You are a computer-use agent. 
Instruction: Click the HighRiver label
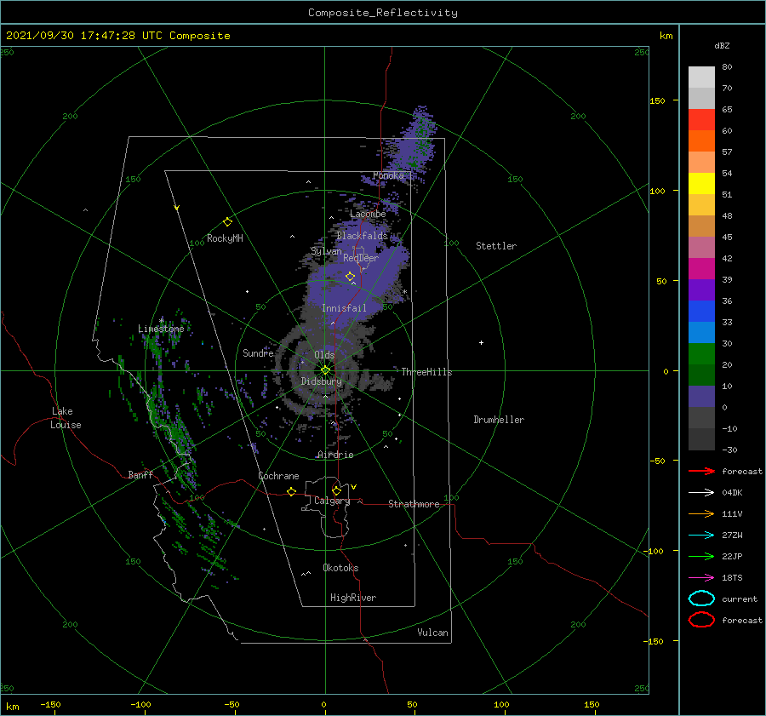point(353,598)
